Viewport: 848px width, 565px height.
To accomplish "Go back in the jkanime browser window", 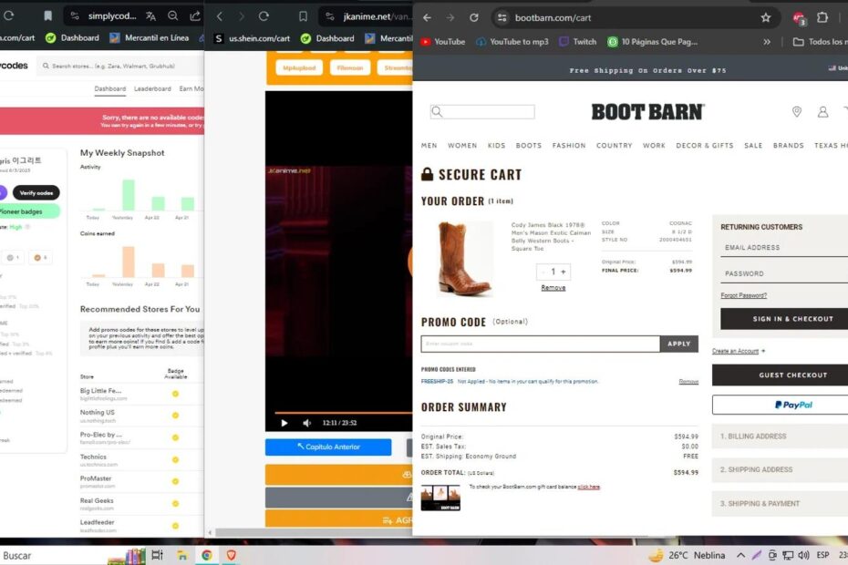I will point(219,16).
